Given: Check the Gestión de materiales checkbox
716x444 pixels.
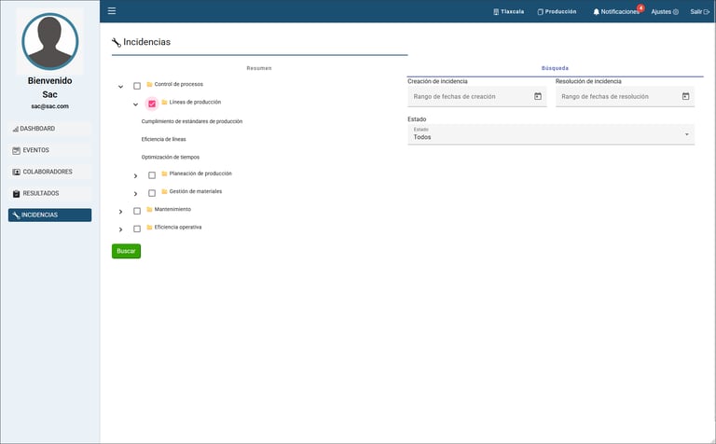Looking at the screenshot, I should [x=152, y=193].
